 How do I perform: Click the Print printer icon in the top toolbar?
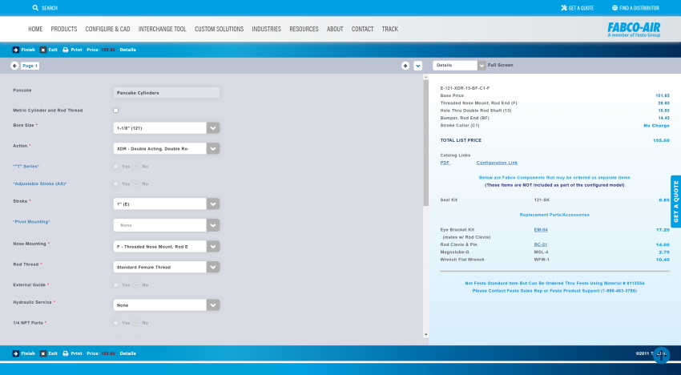coord(66,50)
